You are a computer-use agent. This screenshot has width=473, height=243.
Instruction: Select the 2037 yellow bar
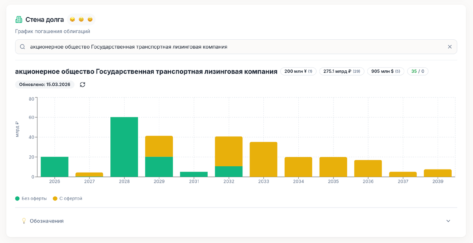403,174
